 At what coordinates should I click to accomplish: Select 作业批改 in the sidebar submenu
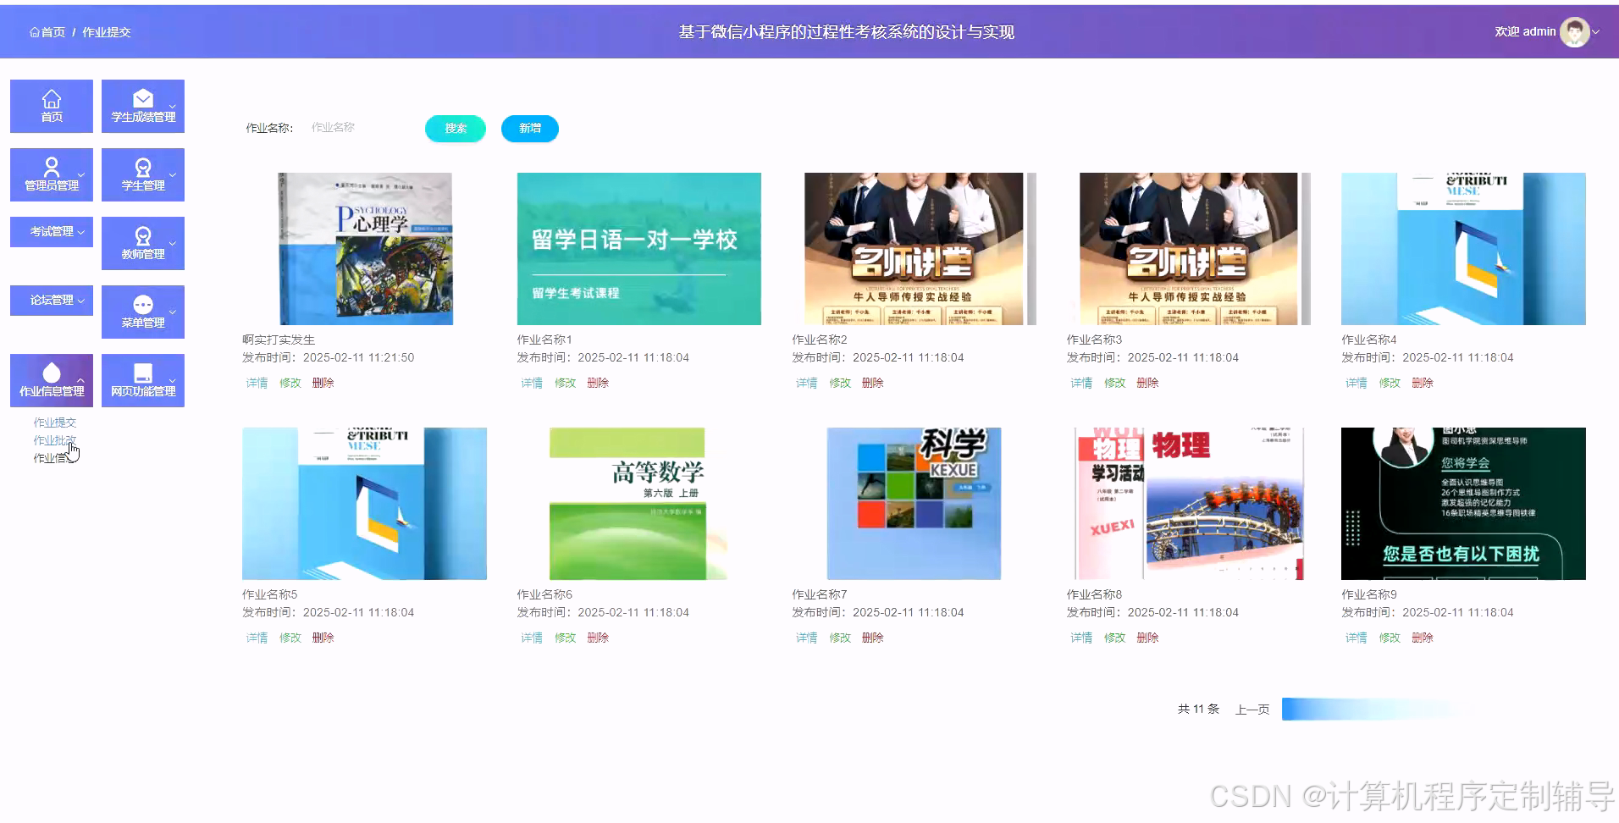pos(53,439)
